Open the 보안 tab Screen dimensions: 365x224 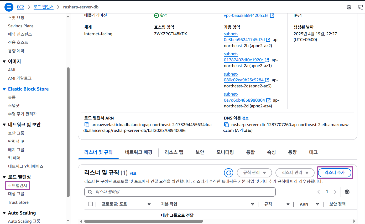pyautogui.click(x=200, y=152)
